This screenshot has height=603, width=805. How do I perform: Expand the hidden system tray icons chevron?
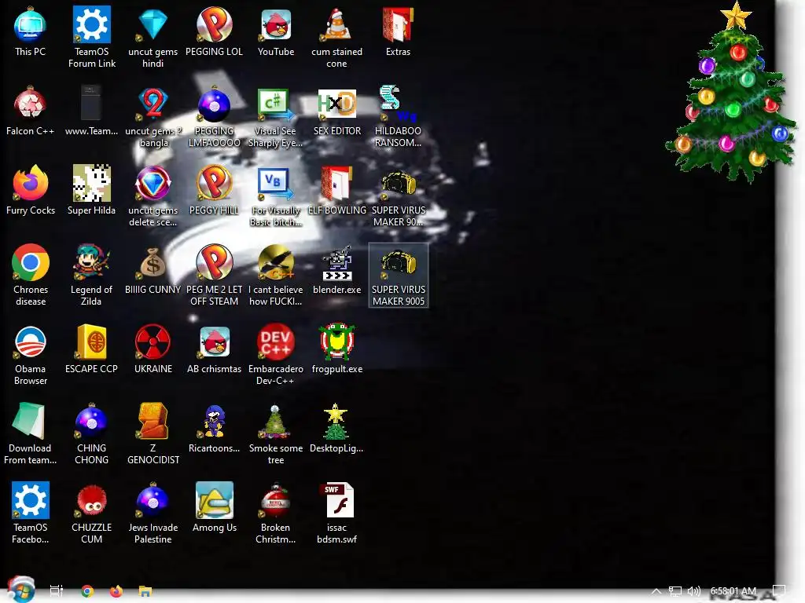pyautogui.click(x=656, y=591)
